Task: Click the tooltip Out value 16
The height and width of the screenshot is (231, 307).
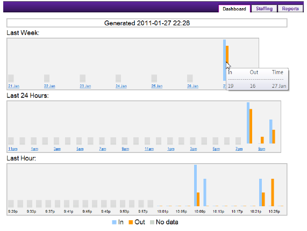Action: [x=253, y=86]
